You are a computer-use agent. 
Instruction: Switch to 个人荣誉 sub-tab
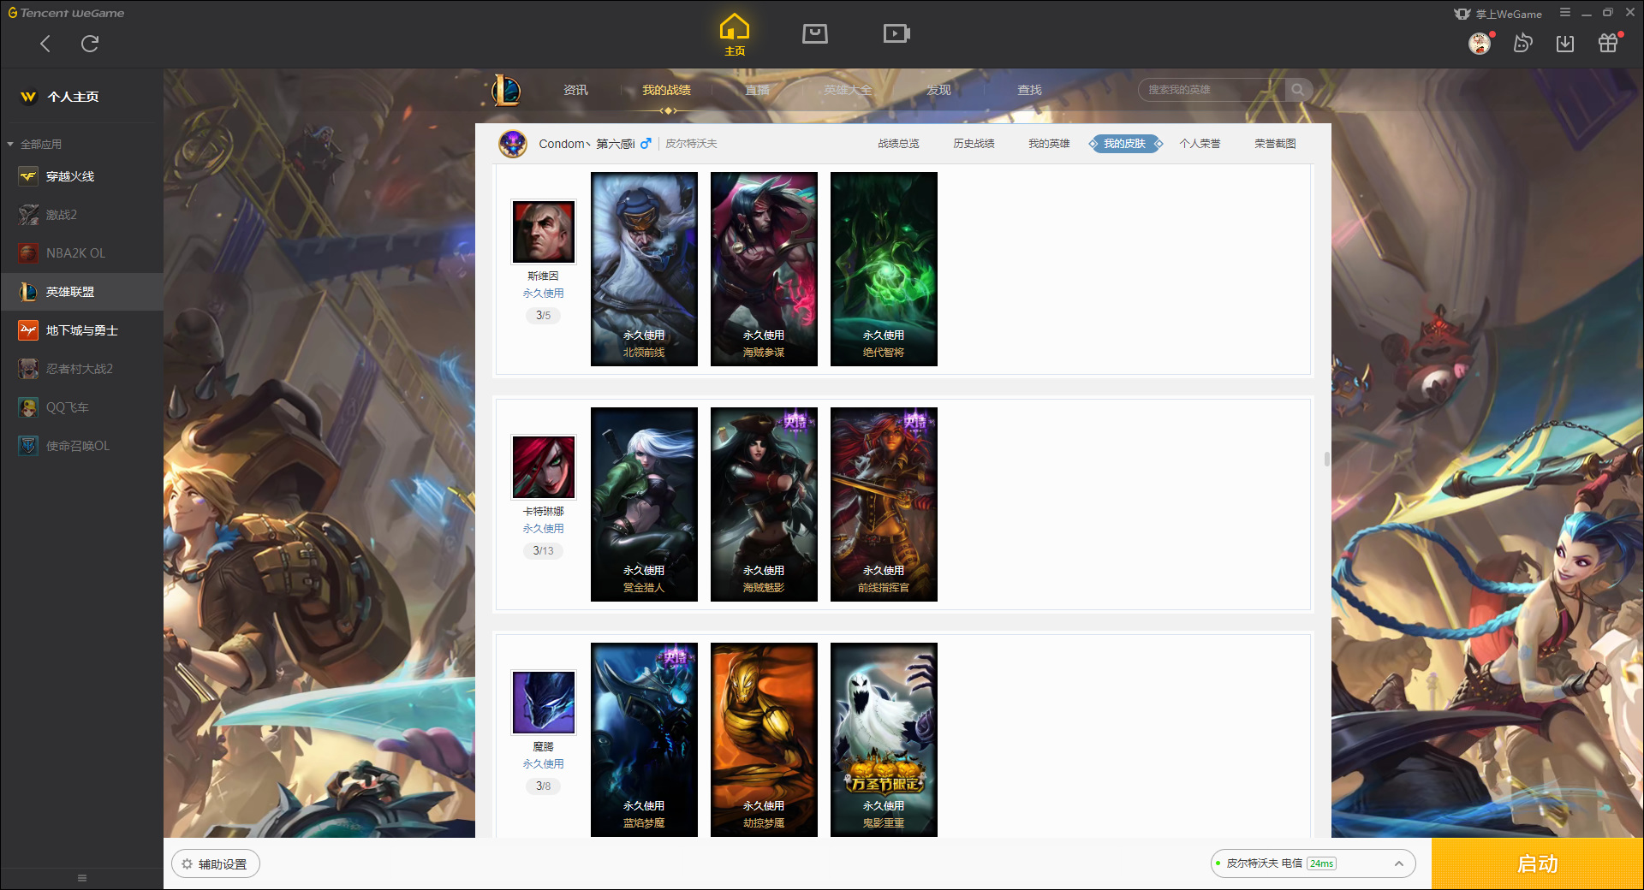[1200, 144]
